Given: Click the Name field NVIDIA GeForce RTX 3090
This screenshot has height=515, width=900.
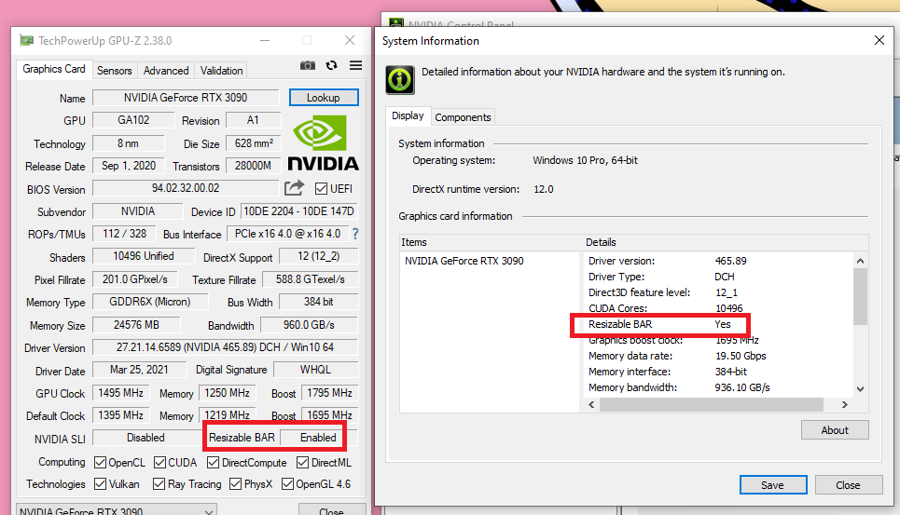Looking at the screenshot, I should (186, 98).
